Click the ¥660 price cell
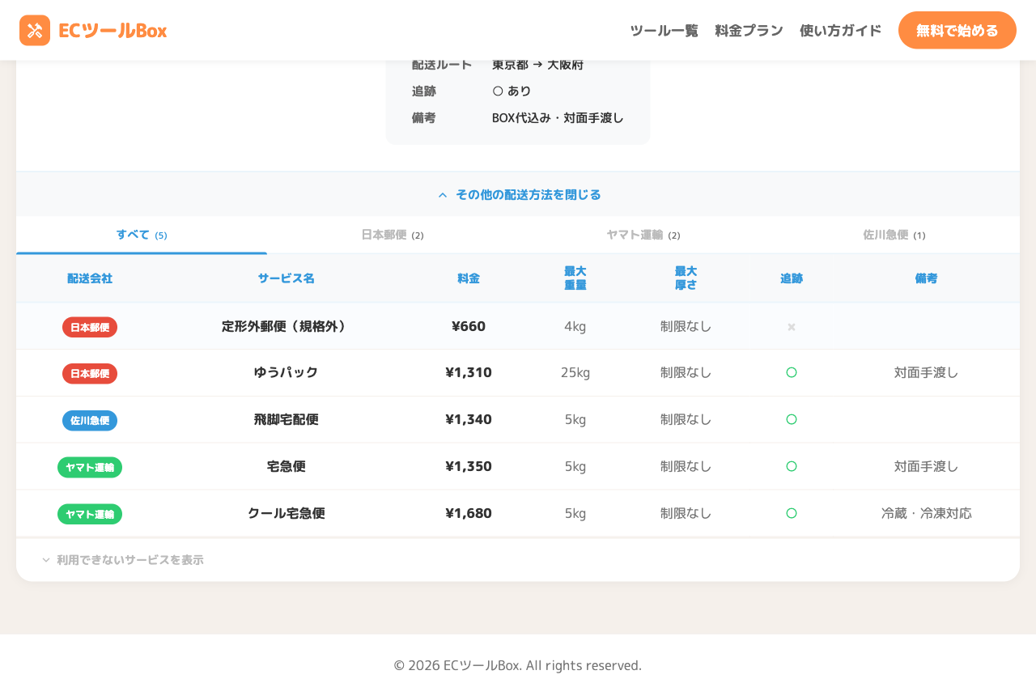 click(469, 326)
